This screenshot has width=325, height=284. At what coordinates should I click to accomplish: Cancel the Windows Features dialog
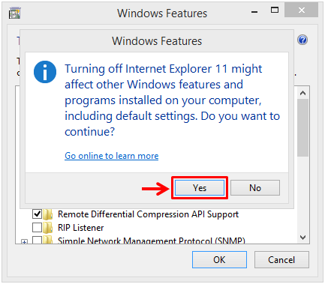(281, 260)
